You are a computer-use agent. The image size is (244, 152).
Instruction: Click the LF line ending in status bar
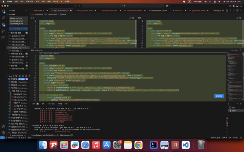(230, 137)
